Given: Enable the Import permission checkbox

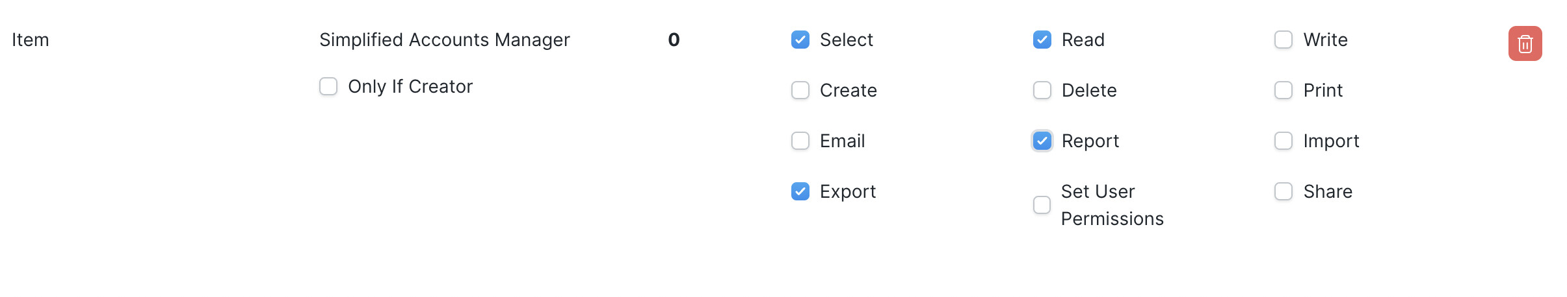Looking at the screenshot, I should [1284, 141].
